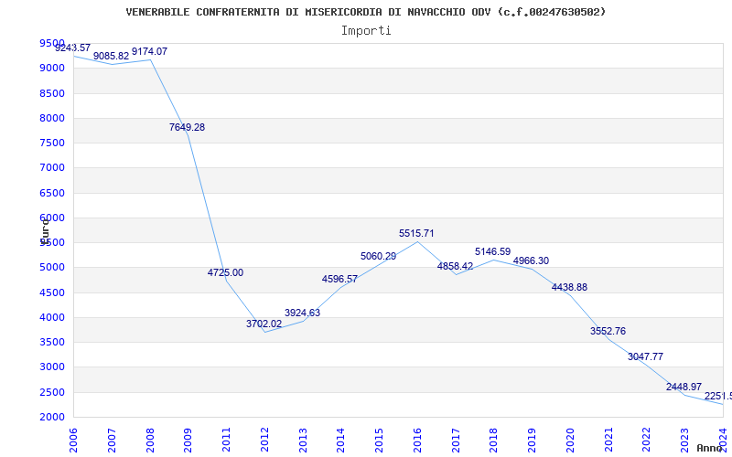Image resolution: width=732 pixels, height=457 pixels.
Task: Select the 5146.59 data label
Action: pos(493,252)
